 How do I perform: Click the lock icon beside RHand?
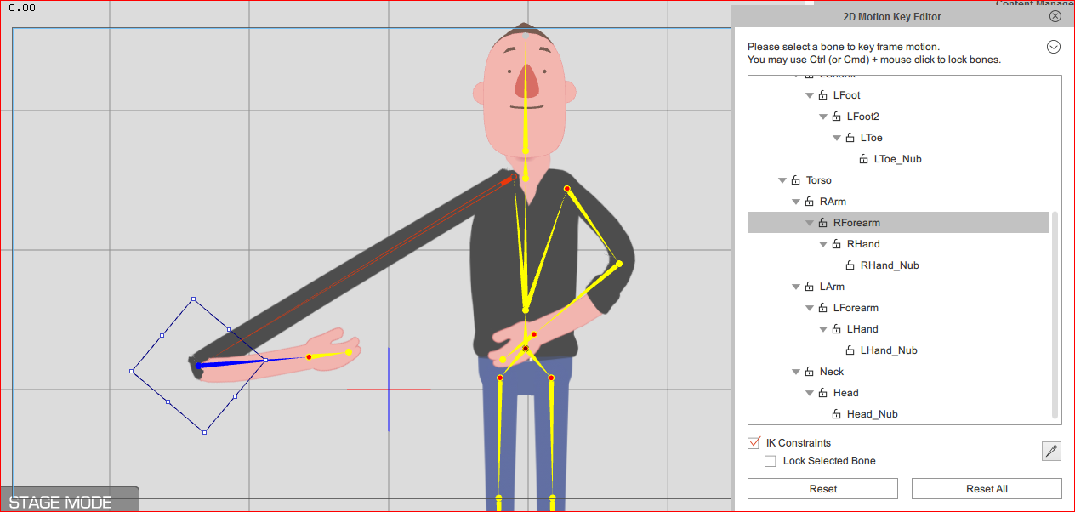pos(836,244)
